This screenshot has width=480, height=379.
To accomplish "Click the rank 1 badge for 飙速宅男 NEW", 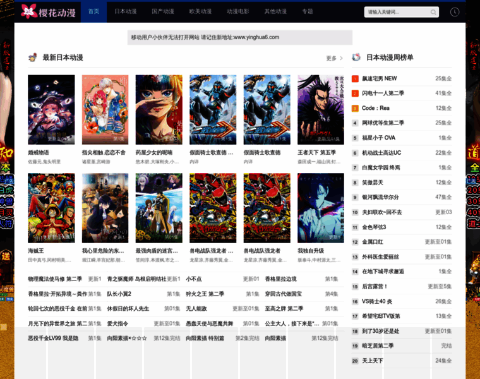I will 355,79.
